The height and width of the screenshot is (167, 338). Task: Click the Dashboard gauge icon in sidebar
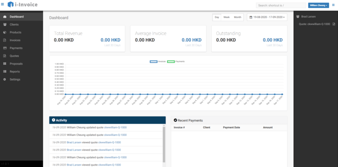click(x=5, y=17)
